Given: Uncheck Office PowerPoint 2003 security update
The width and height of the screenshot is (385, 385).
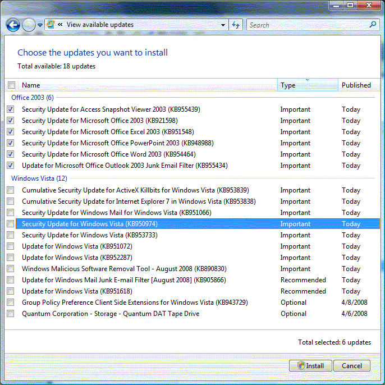Looking at the screenshot, I should point(11,143).
